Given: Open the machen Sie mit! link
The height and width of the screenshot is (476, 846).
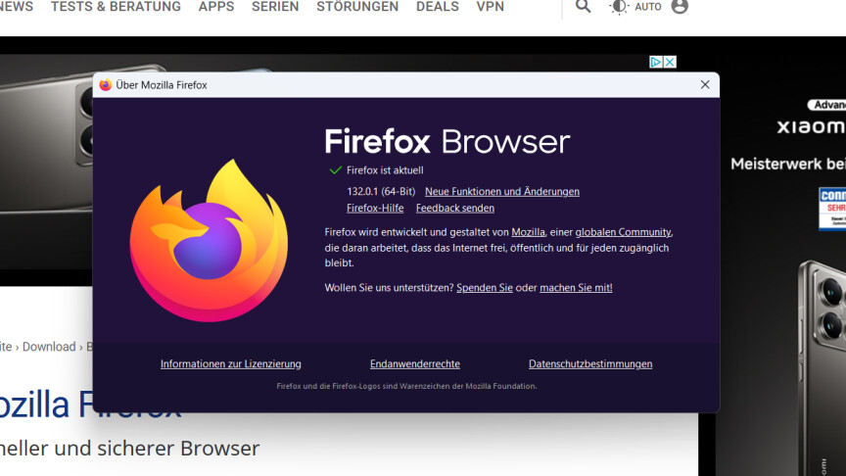Looking at the screenshot, I should click(576, 288).
